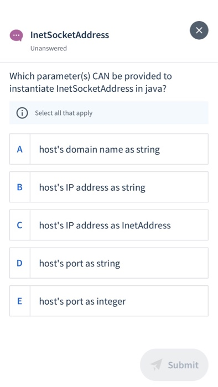Click the InetSocketAddress title

pyautogui.click(x=70, y=35)
